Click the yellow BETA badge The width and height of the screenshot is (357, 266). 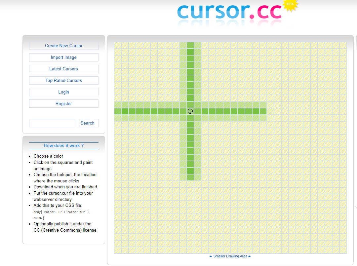coord(290,5)
